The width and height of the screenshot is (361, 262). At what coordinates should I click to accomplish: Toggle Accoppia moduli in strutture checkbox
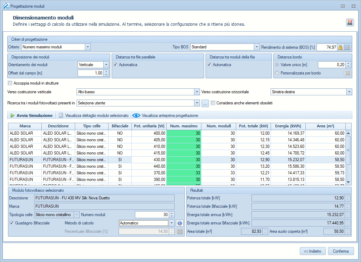click(x=10, y=83)
